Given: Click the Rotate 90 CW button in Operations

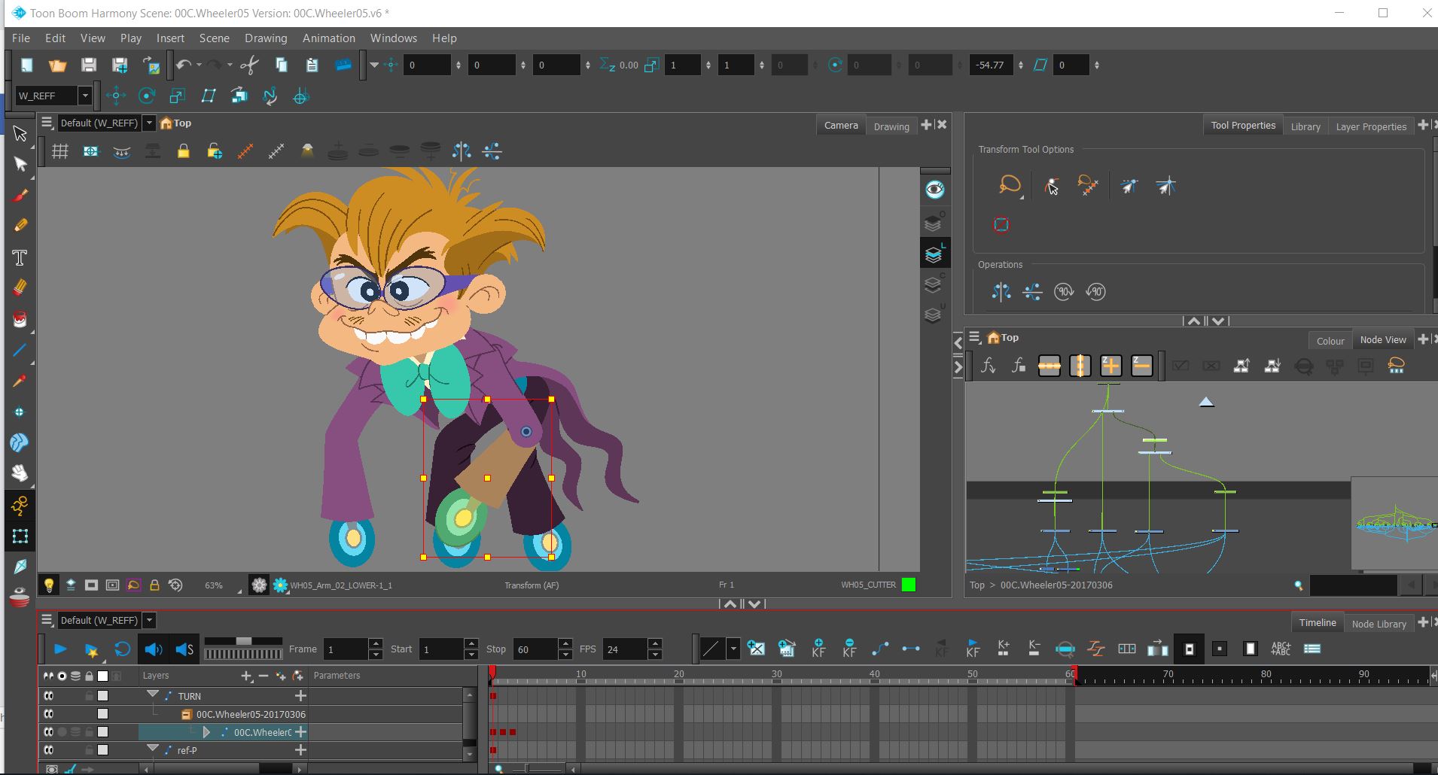Looking at the screenshot, I should [1064, 292].
